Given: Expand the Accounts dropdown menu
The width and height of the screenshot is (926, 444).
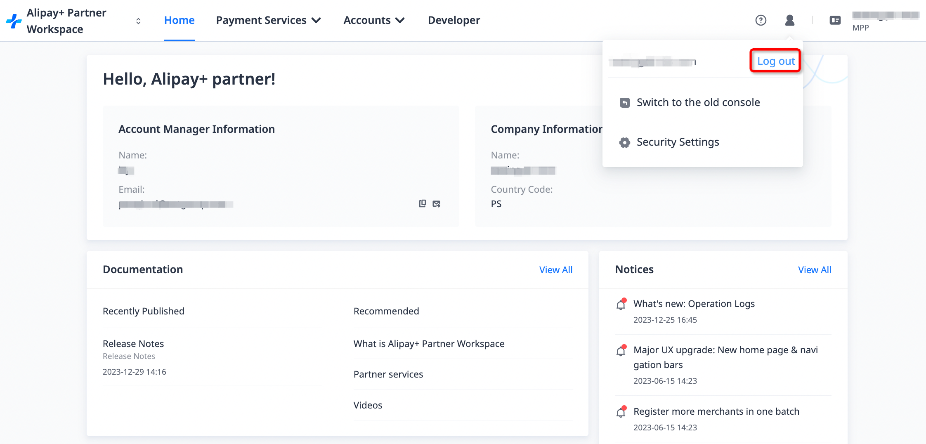Looking at the screenshot, I should [374, 20].
